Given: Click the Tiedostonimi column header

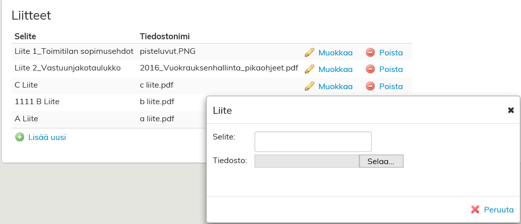Looking at the screenshot, I should tap(164, 36).
